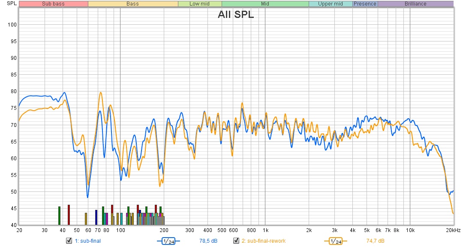This screenshot has width=463, height=247.
Task: Uncheck the sub-final trace checkbox
Action: [69, 241]
